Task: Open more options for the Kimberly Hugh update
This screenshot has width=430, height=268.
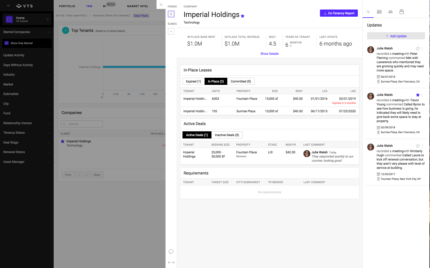Action: coord(422,146)
